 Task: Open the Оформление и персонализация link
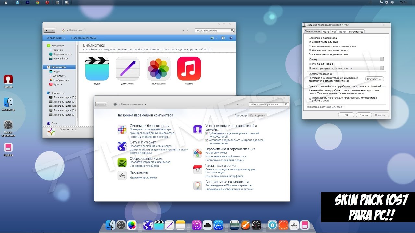point(230,149)
